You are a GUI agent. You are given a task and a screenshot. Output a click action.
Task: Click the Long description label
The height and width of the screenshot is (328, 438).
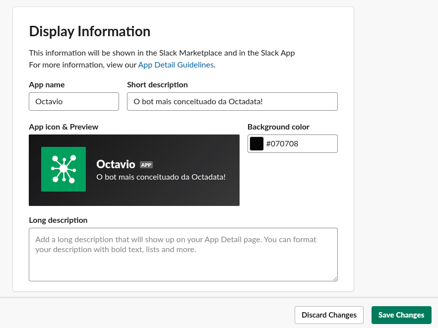pyautogui.click(x=58, y=220)
